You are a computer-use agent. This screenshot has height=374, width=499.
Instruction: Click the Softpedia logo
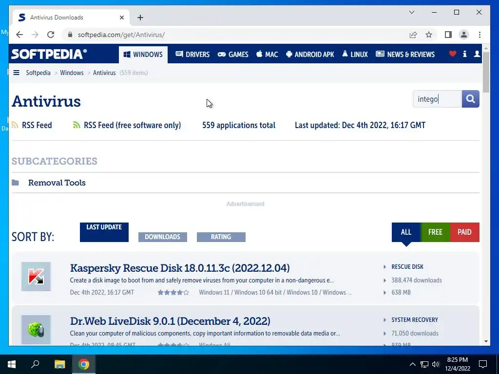49,54
